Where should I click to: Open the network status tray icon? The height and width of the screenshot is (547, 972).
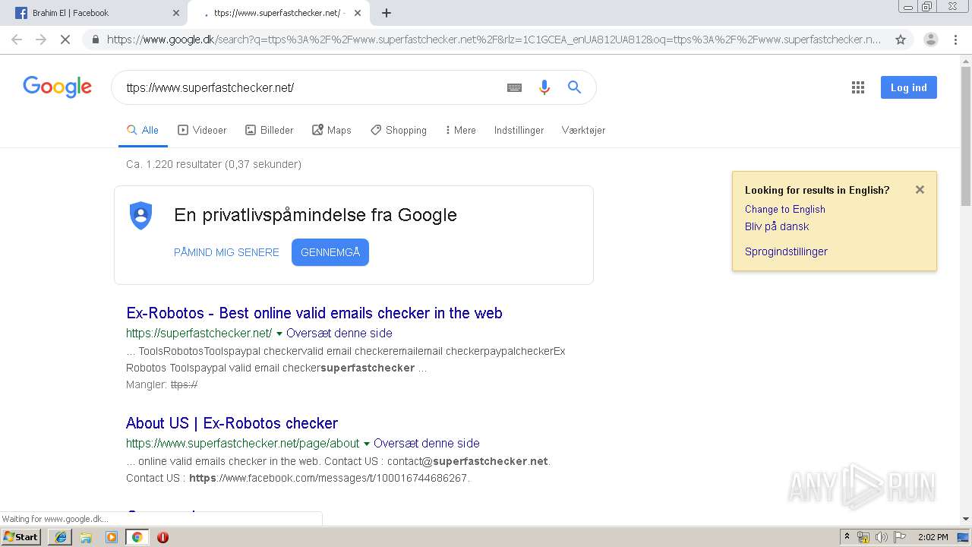pyautogui.click(x=863, y=537)
